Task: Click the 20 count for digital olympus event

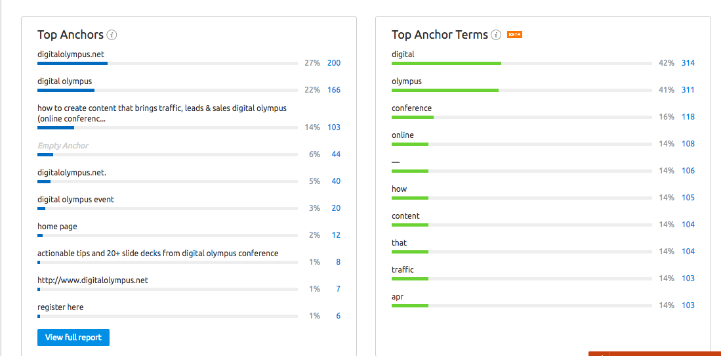Action: pyautogui.click(x=336, y=208)
